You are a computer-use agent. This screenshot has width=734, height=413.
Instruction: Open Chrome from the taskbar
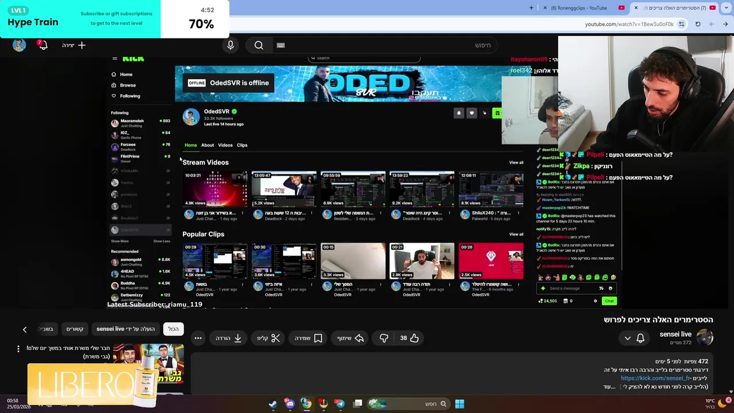click(306, 404)
